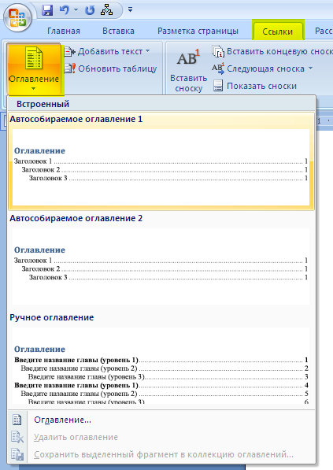The image size is (333, 470).
Task: Choose the Ручное оглавление preview
Action: 161,366
